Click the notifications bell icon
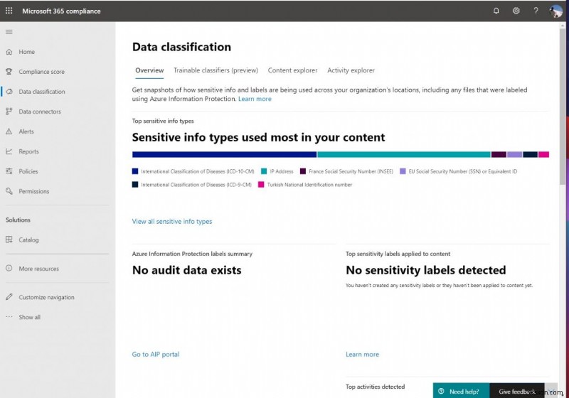Image resolution: width=569 pixels, height=398 pixels. click(496, 11)
